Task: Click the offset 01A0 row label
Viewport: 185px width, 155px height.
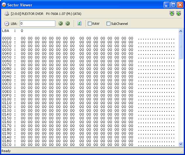Action: click(x=7, y=137)
